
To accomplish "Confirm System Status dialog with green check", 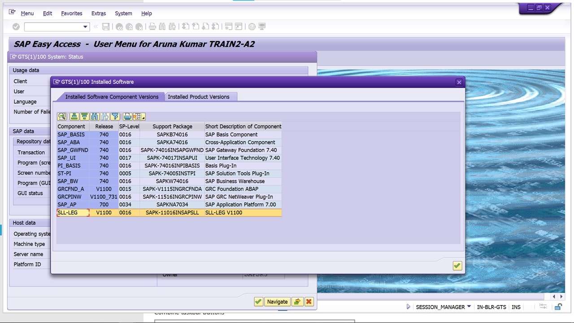I will coord(258,301).
